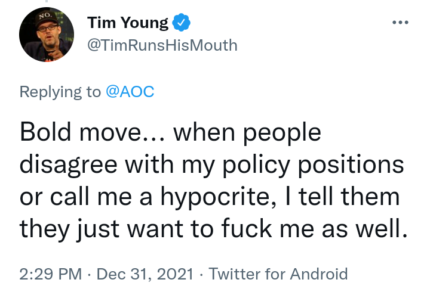
Task: Click the word "disagree" in the tweet
Action: [69, 165]
